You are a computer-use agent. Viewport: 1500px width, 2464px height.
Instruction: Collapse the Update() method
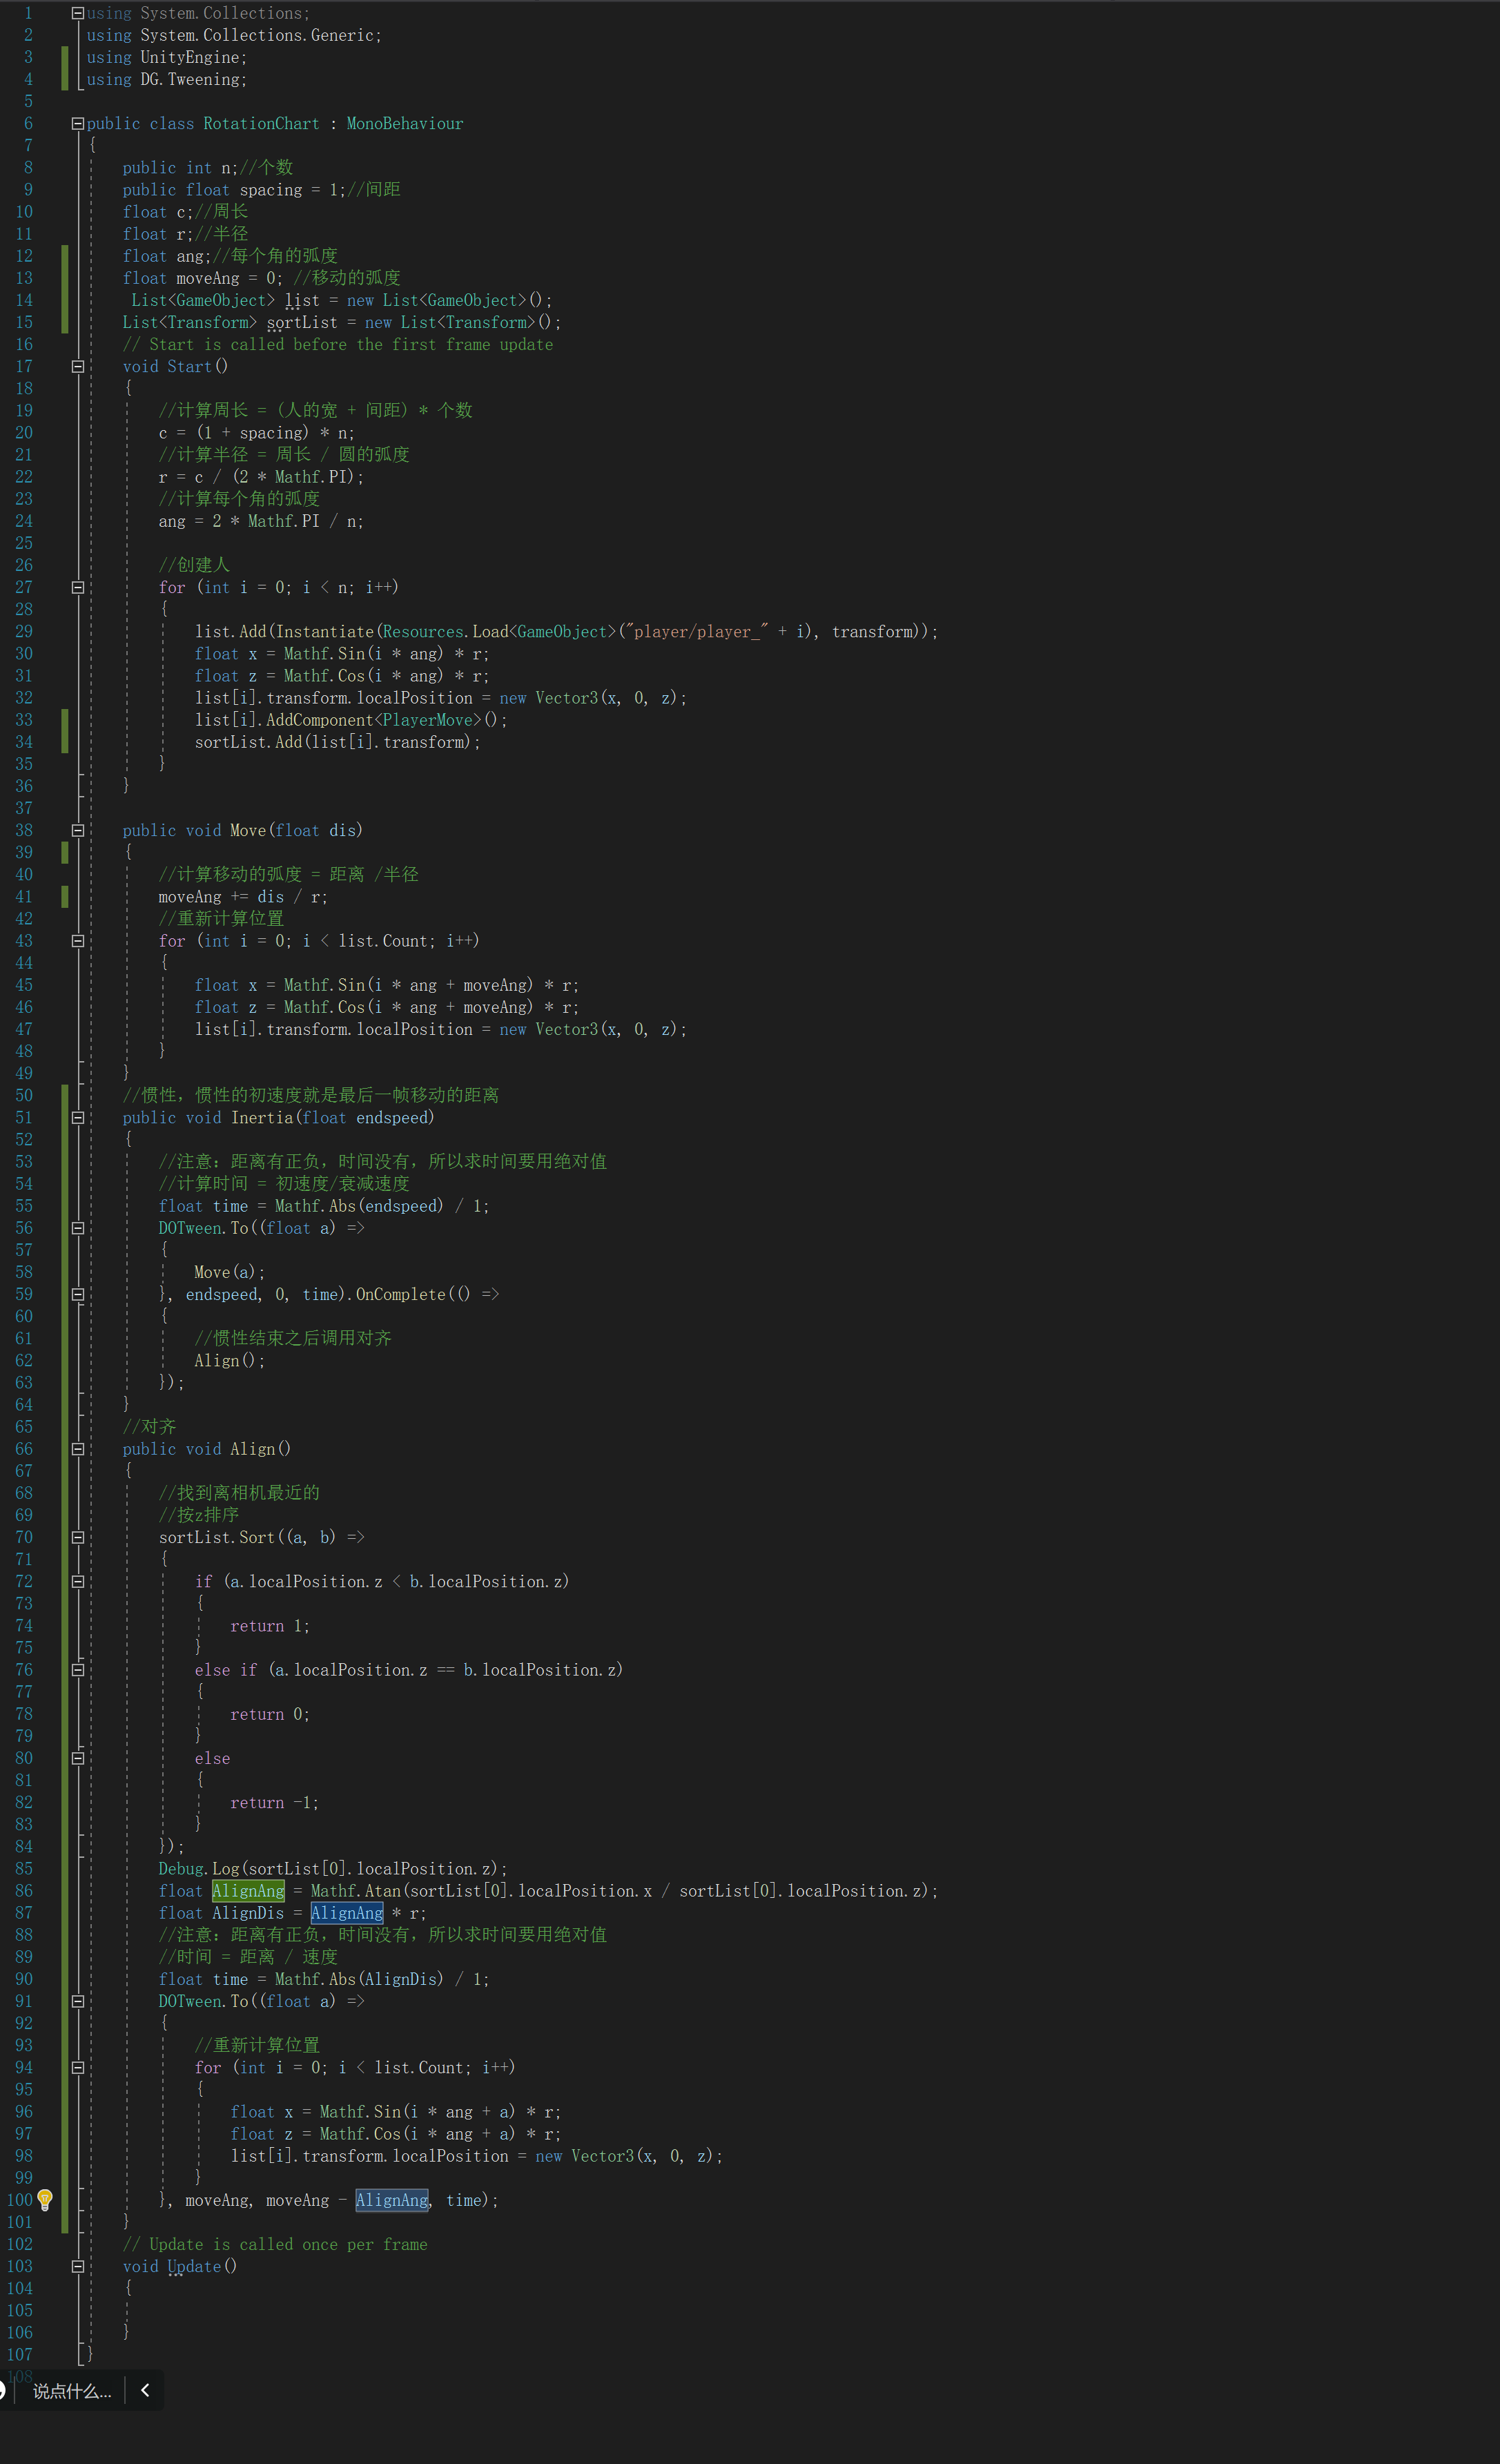tap(77, 2266)
